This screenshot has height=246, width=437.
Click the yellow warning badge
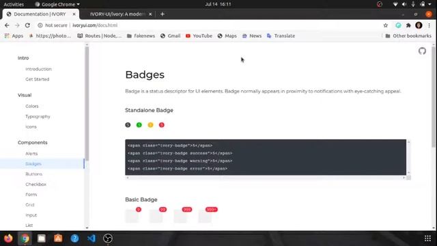tap(150, 125)
